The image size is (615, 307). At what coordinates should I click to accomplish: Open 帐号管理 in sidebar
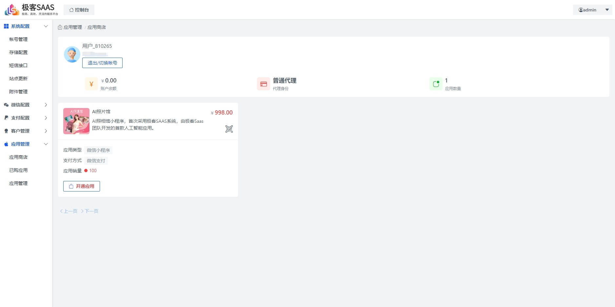18,39
